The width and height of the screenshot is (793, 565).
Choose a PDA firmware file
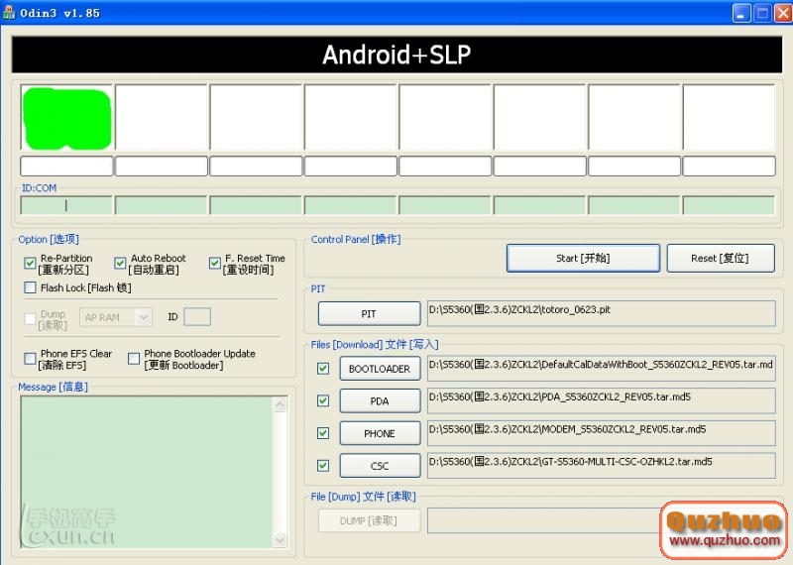click(380, 401)
